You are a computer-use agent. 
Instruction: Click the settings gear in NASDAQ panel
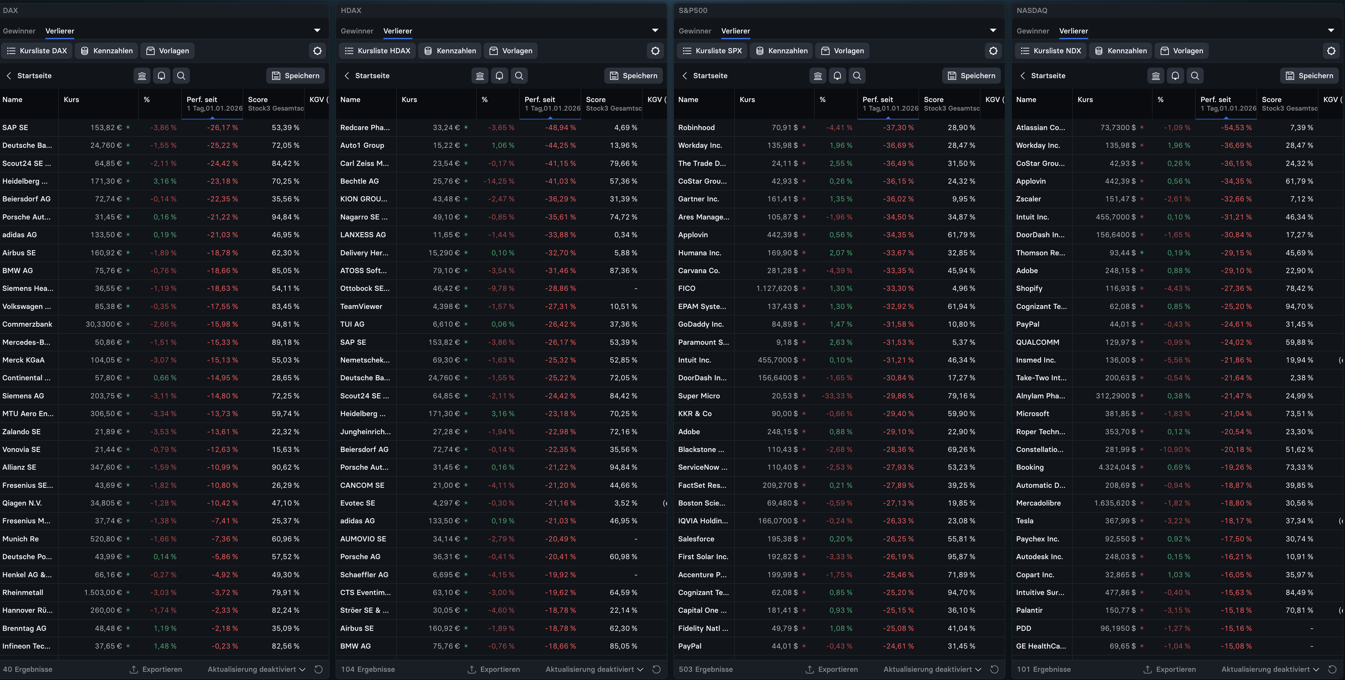[x=1331, y=51]
